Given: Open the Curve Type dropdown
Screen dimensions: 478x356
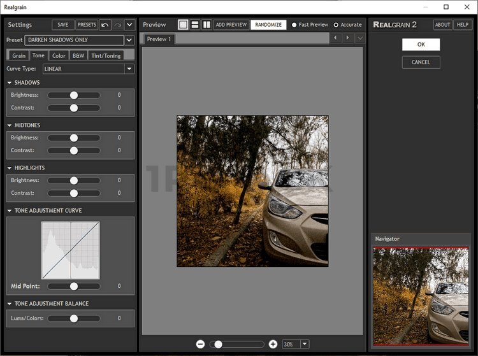Looking at the screenshot, I should click(x=129, y=69).
